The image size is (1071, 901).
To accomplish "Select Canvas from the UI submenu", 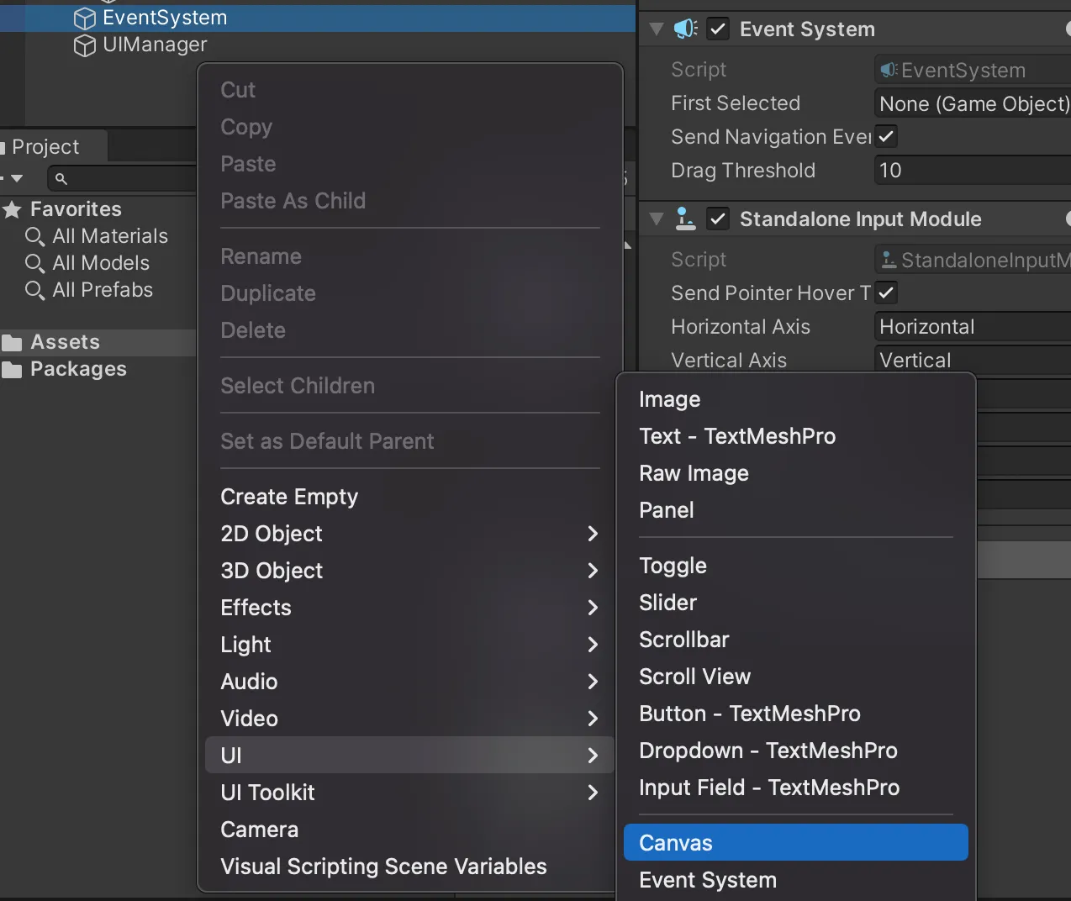I will (675, 842).
